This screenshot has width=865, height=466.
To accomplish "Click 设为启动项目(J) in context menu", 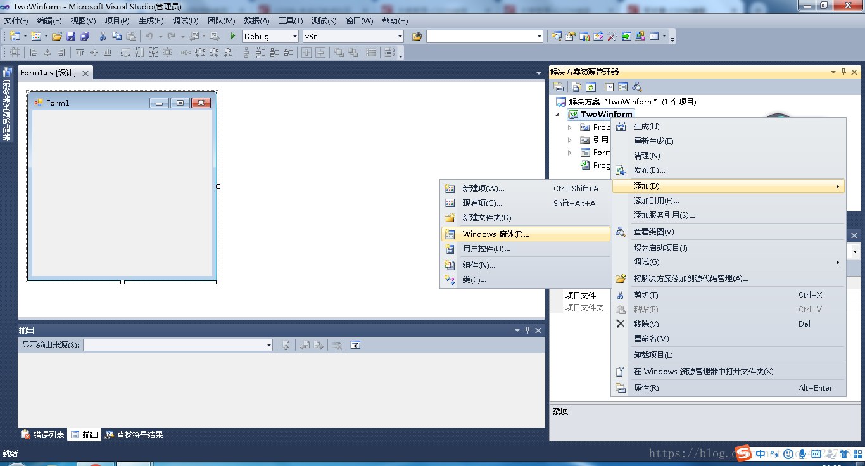I will [x=728, y=248].
